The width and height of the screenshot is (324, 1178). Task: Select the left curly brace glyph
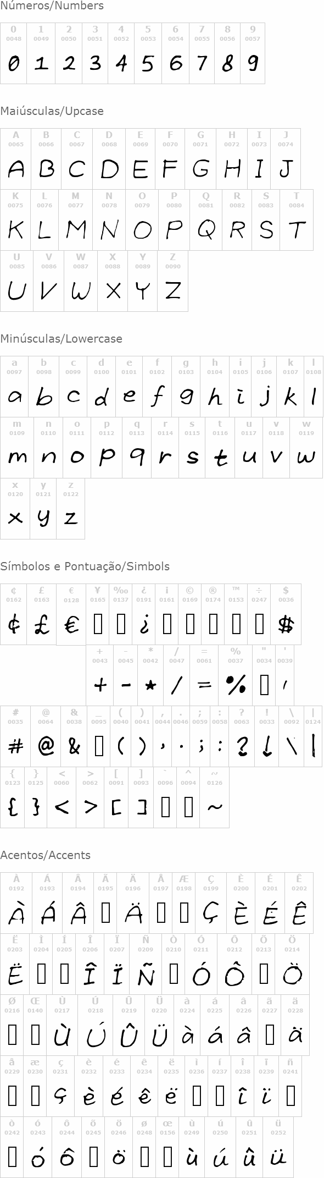coord(12,807)
